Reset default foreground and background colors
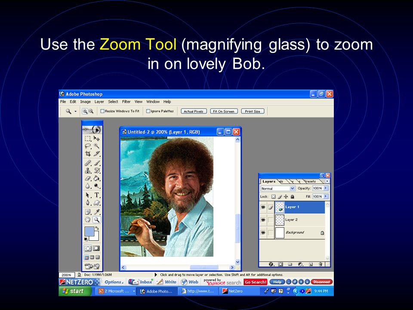 point(86,239)
